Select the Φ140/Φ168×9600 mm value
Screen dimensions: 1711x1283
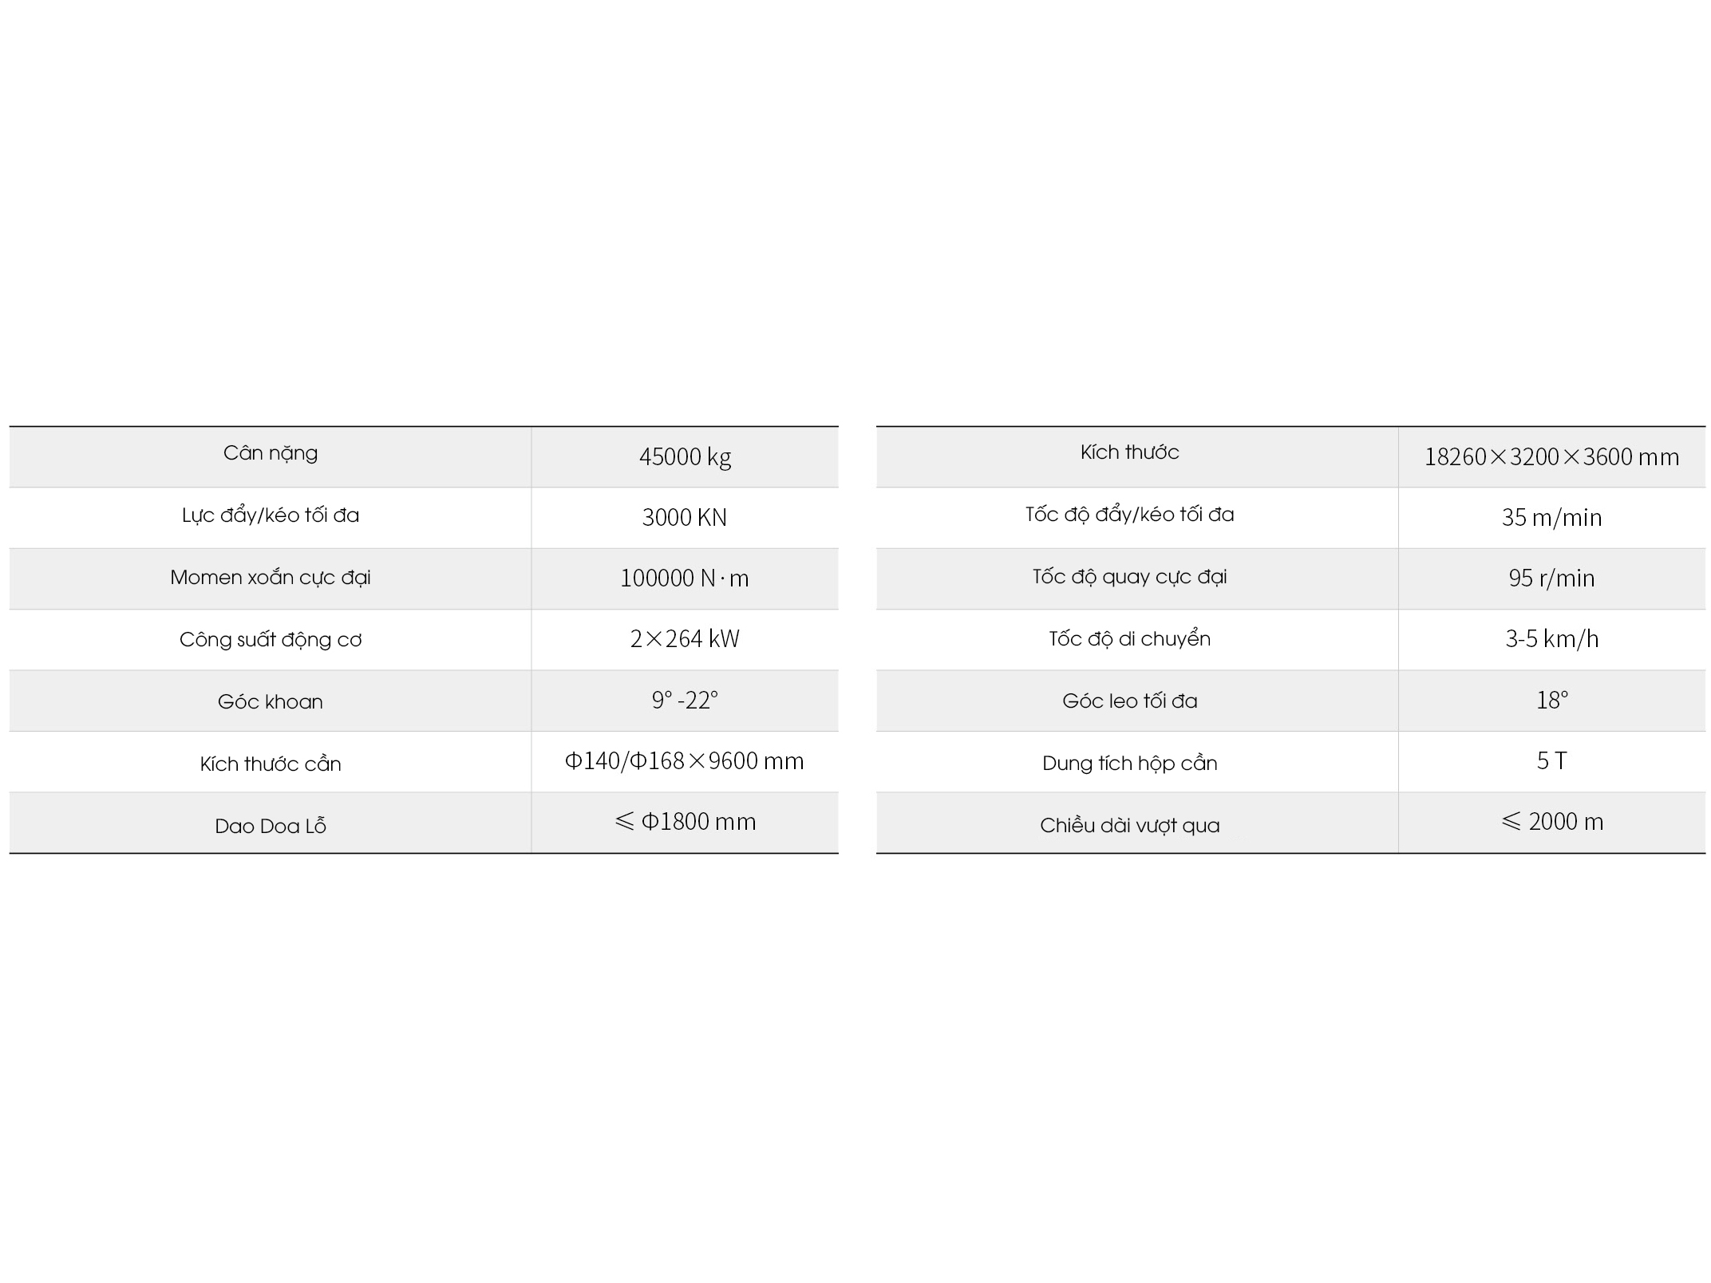(x=685, y=761)
